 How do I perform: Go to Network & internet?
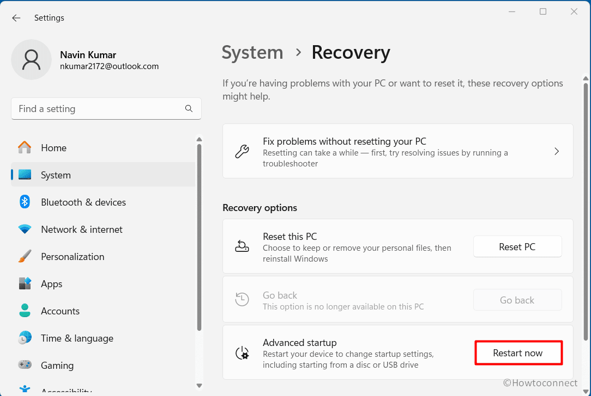(103, 230)
